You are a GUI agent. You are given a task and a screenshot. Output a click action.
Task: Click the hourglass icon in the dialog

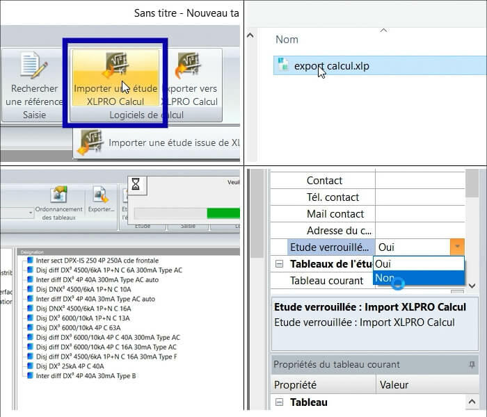pyautogui.click(x=136, y=184)
